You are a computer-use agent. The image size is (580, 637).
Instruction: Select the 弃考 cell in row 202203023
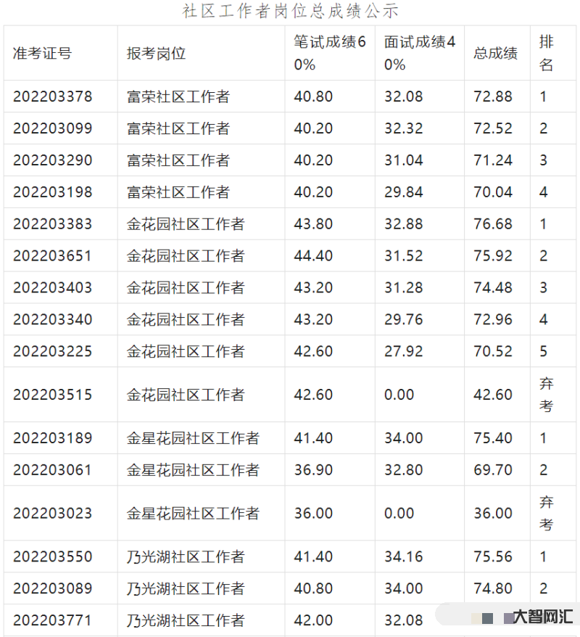click(x=547, y=513)
